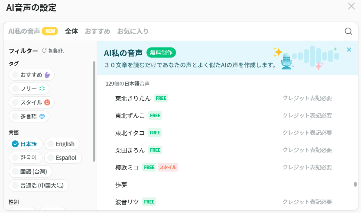Open the AI私の音声 tab
Viewport: 361px width, 213px height.
(x=24, y=31)
